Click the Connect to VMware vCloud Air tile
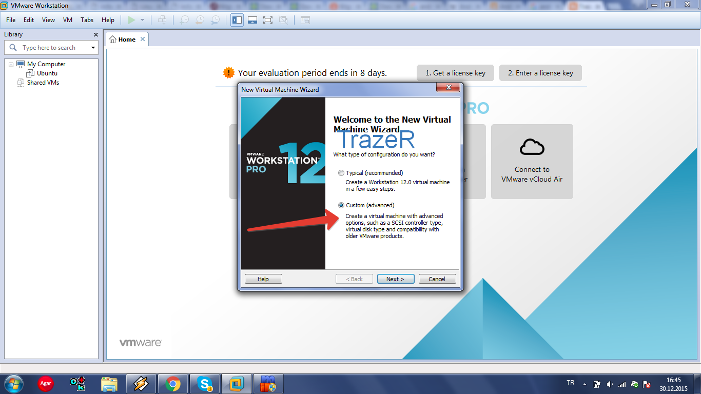 532,162
